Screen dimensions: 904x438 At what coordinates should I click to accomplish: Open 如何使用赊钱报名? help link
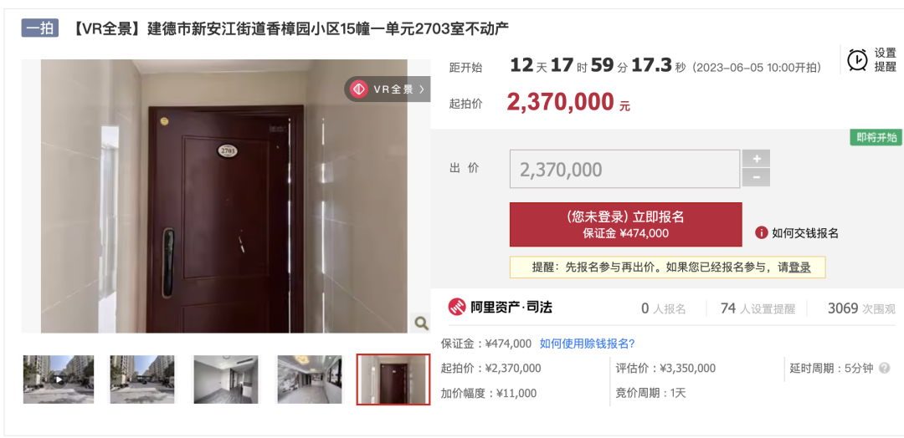[x=587, y=344]
